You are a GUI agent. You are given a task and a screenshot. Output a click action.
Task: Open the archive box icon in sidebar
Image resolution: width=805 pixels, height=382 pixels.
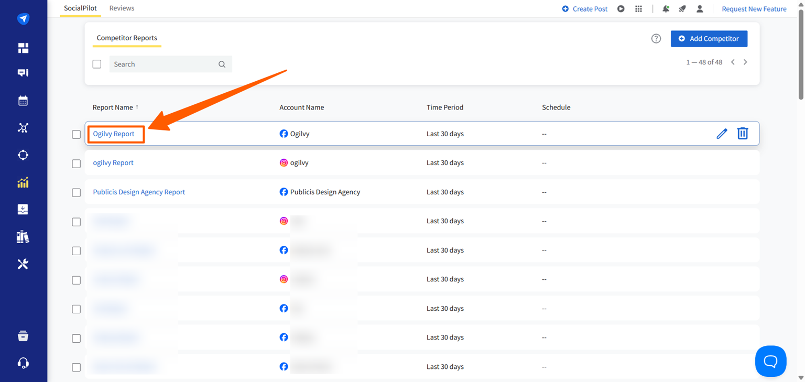point(23,336)
